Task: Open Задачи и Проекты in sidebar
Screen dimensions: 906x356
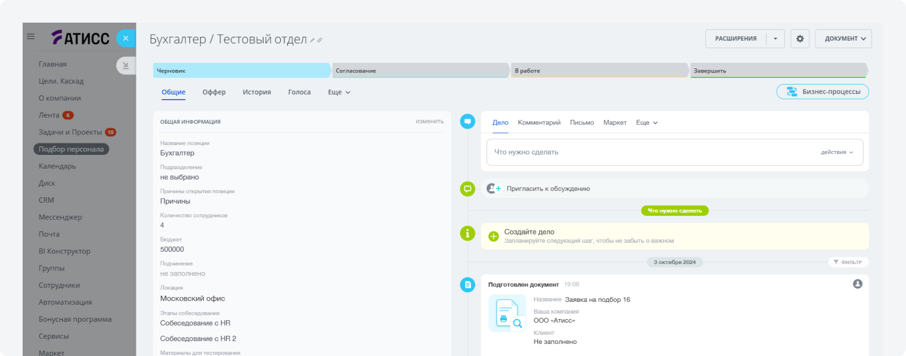Action: point(70,132)
